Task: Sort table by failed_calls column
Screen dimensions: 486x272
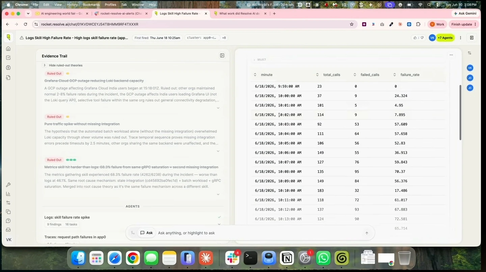Action: pyautogui.click(x=355, y=75)
